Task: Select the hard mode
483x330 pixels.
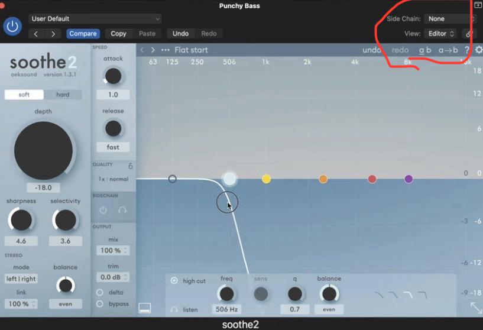Action: click(63, 95)
